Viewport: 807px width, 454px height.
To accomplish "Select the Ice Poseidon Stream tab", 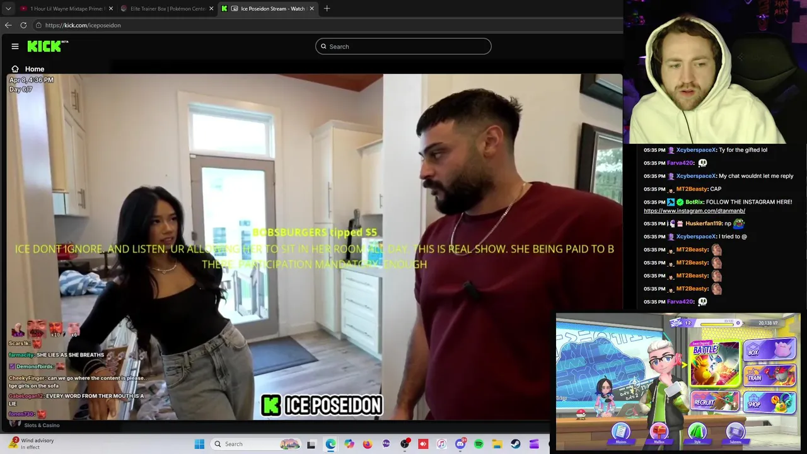I will tap(267, 9).
